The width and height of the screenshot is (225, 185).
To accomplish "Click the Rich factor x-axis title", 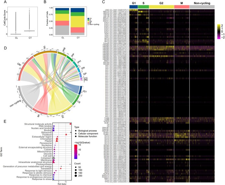I will pos(62,184).
